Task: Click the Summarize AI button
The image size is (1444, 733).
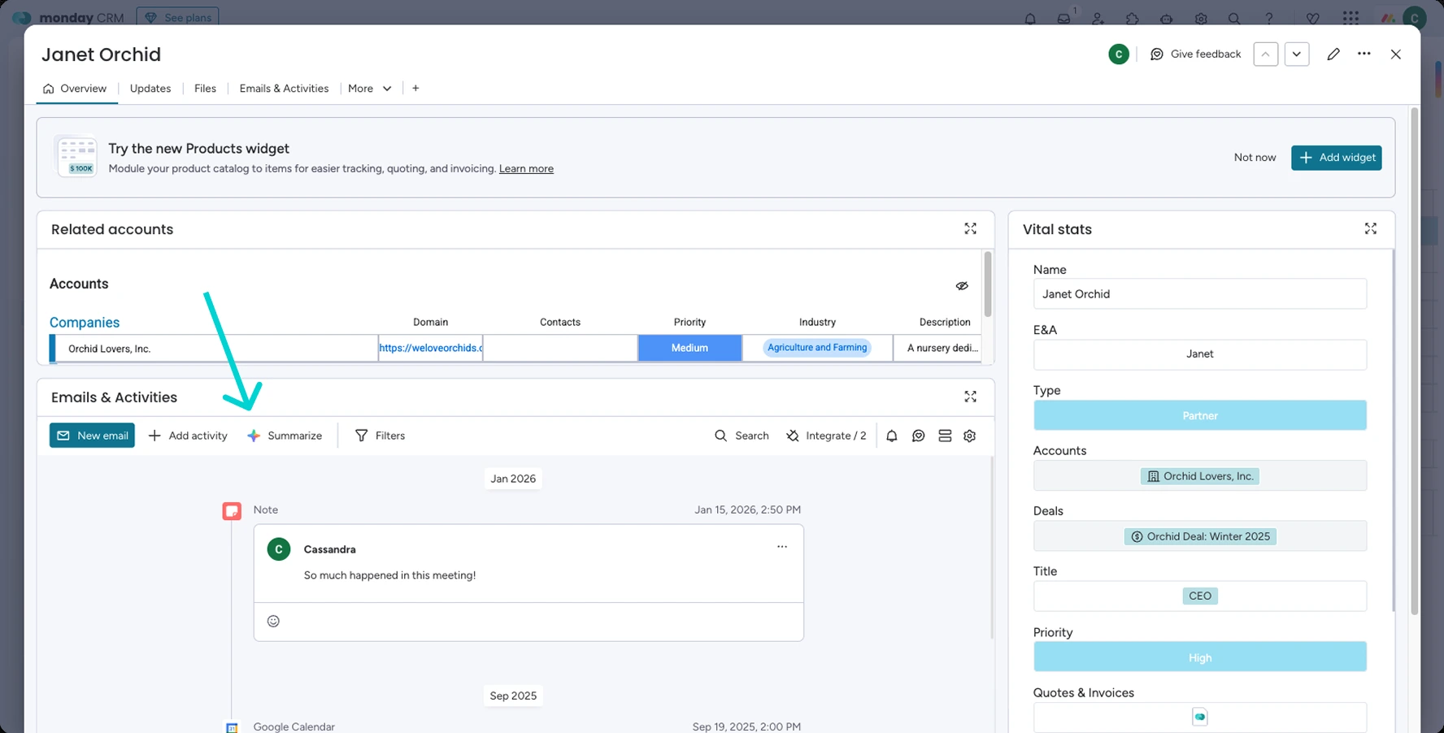Action: coord(285,436)
